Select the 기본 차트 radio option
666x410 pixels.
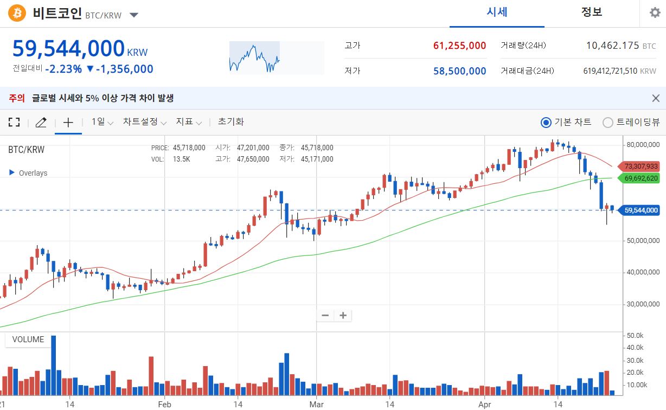(566, 123)
